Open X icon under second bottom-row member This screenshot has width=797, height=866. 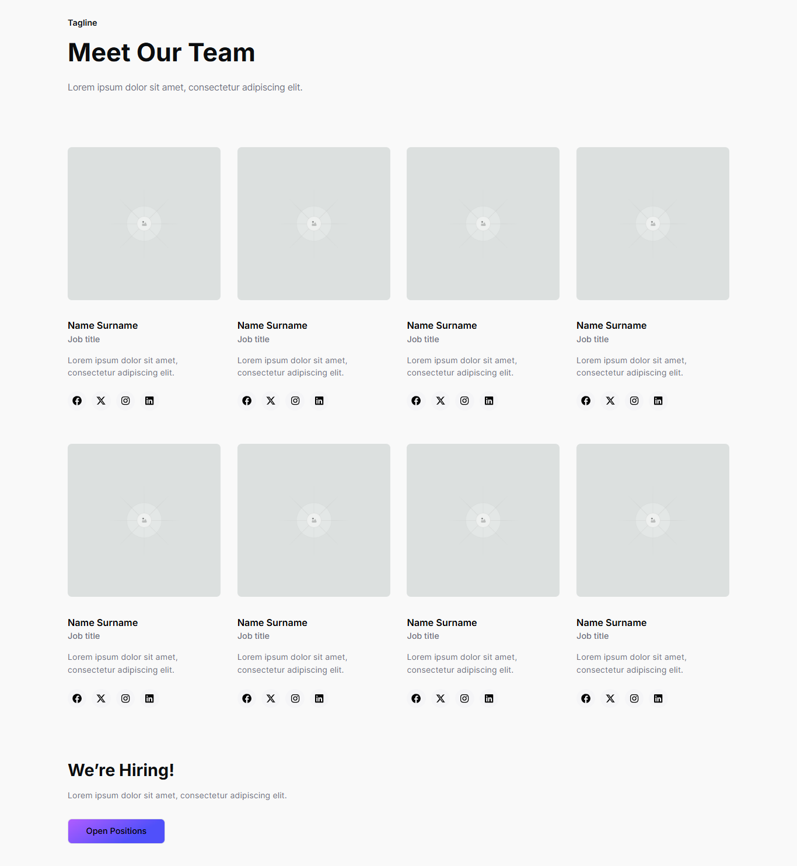pos(270,698)
